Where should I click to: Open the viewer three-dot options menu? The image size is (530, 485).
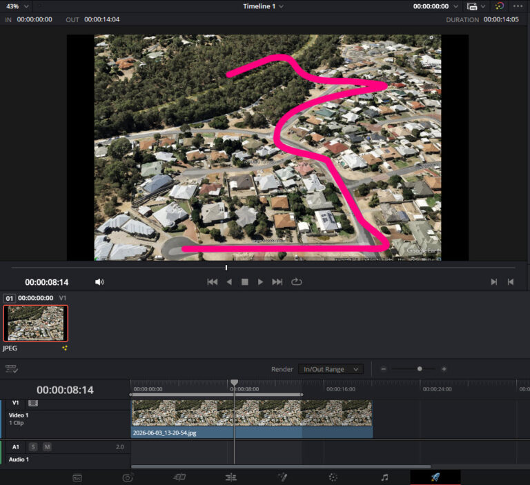click(518, 6)
